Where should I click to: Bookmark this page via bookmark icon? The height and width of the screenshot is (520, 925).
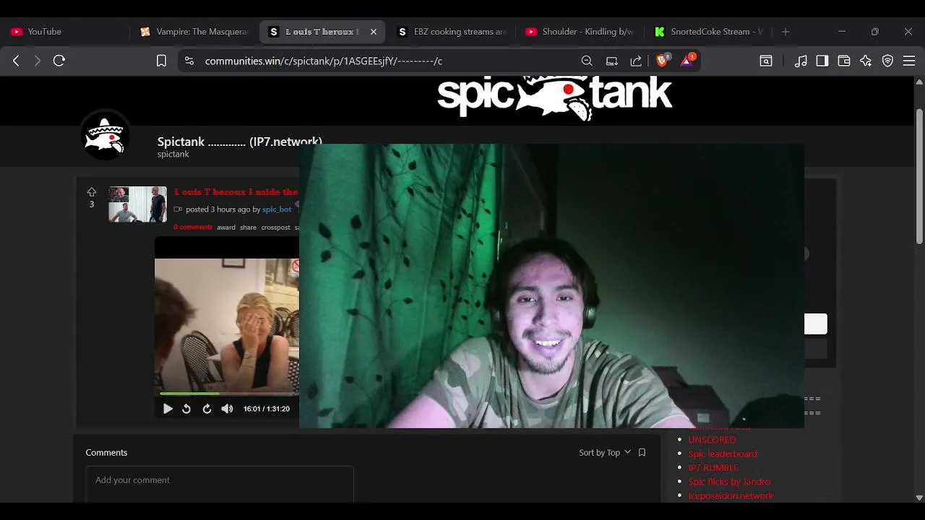(161, 61)
